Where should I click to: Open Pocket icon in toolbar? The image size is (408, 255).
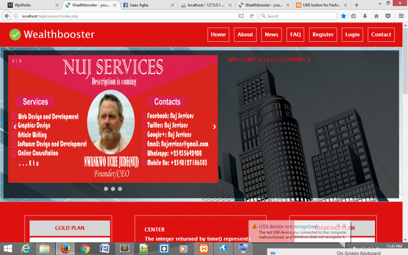click(388, 16)
